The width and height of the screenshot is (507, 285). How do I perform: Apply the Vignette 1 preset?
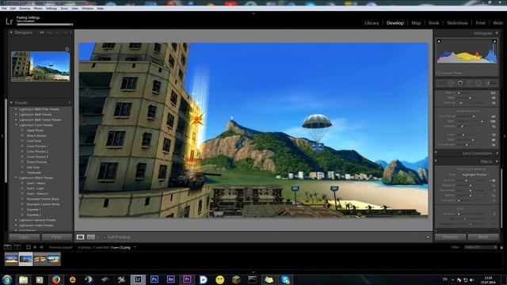(33, 209)
